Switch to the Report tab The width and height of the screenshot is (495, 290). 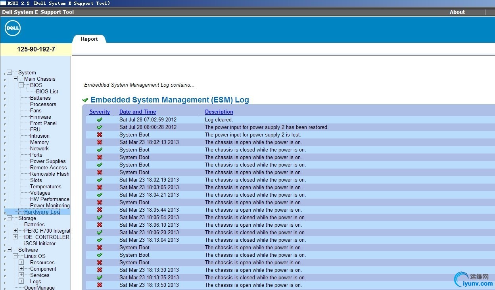coord(89,39)
